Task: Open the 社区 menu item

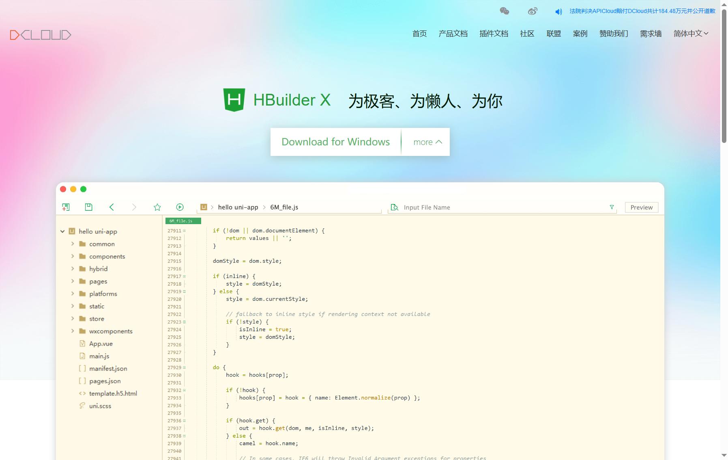Action: tap(527, 34)
